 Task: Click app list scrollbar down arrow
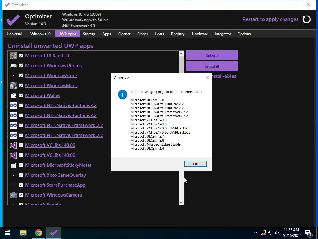pyautogui.click(x=181, y=202)
